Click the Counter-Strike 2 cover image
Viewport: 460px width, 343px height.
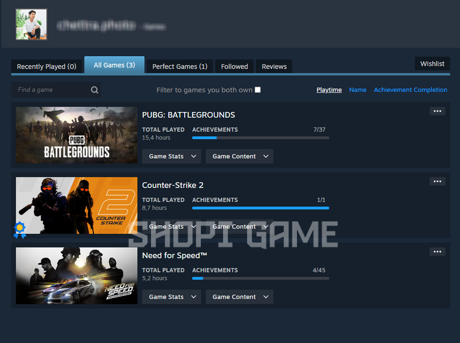tap(77, 205)
